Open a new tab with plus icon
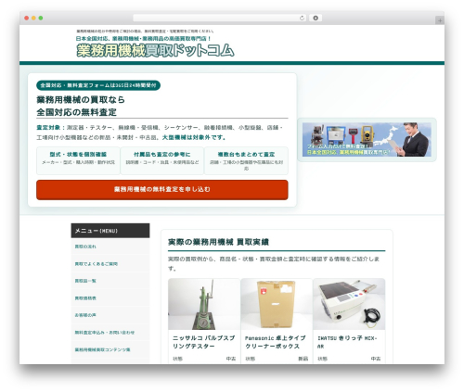Image resolution: width=464 pixels, height=392 pixels. (x=440, y=20)
